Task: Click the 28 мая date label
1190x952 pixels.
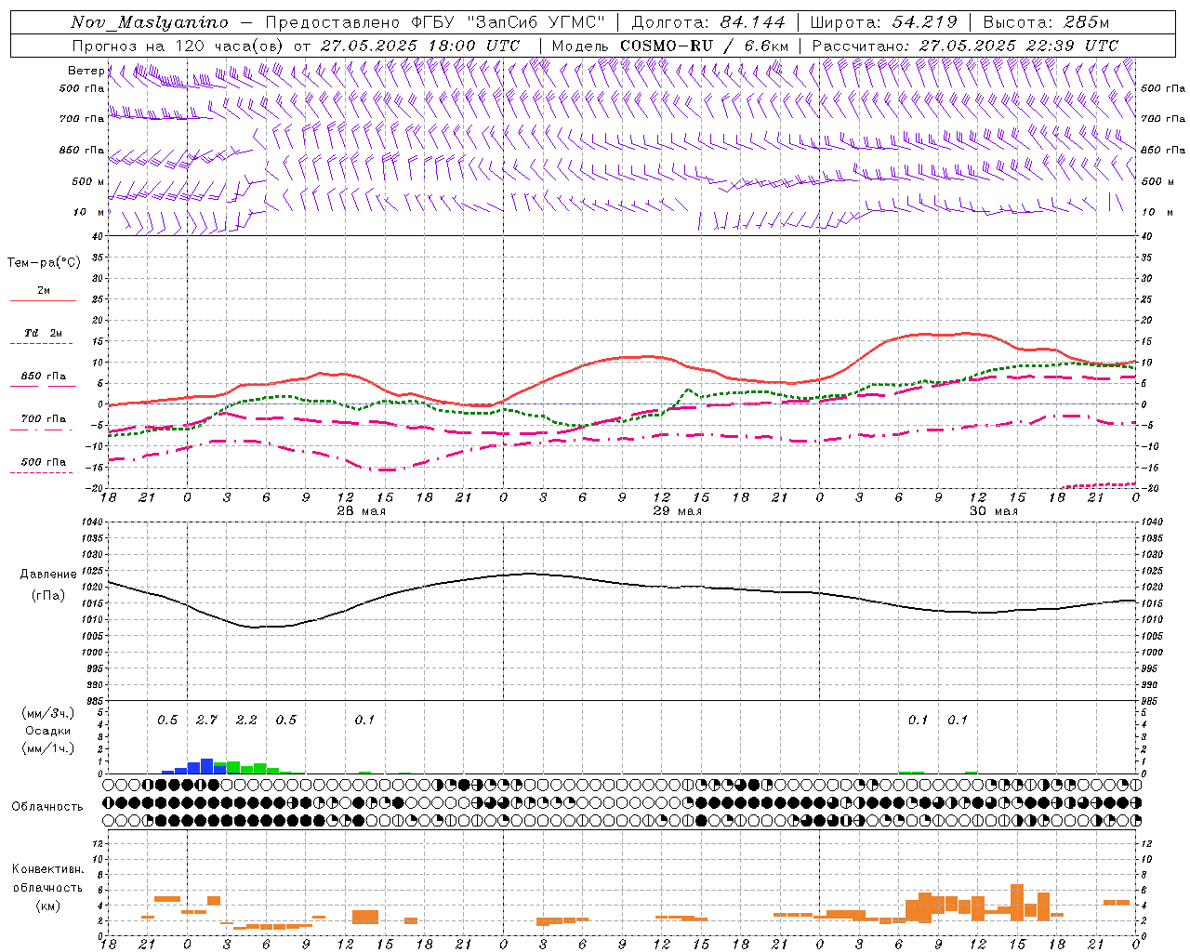Action: 361,511
